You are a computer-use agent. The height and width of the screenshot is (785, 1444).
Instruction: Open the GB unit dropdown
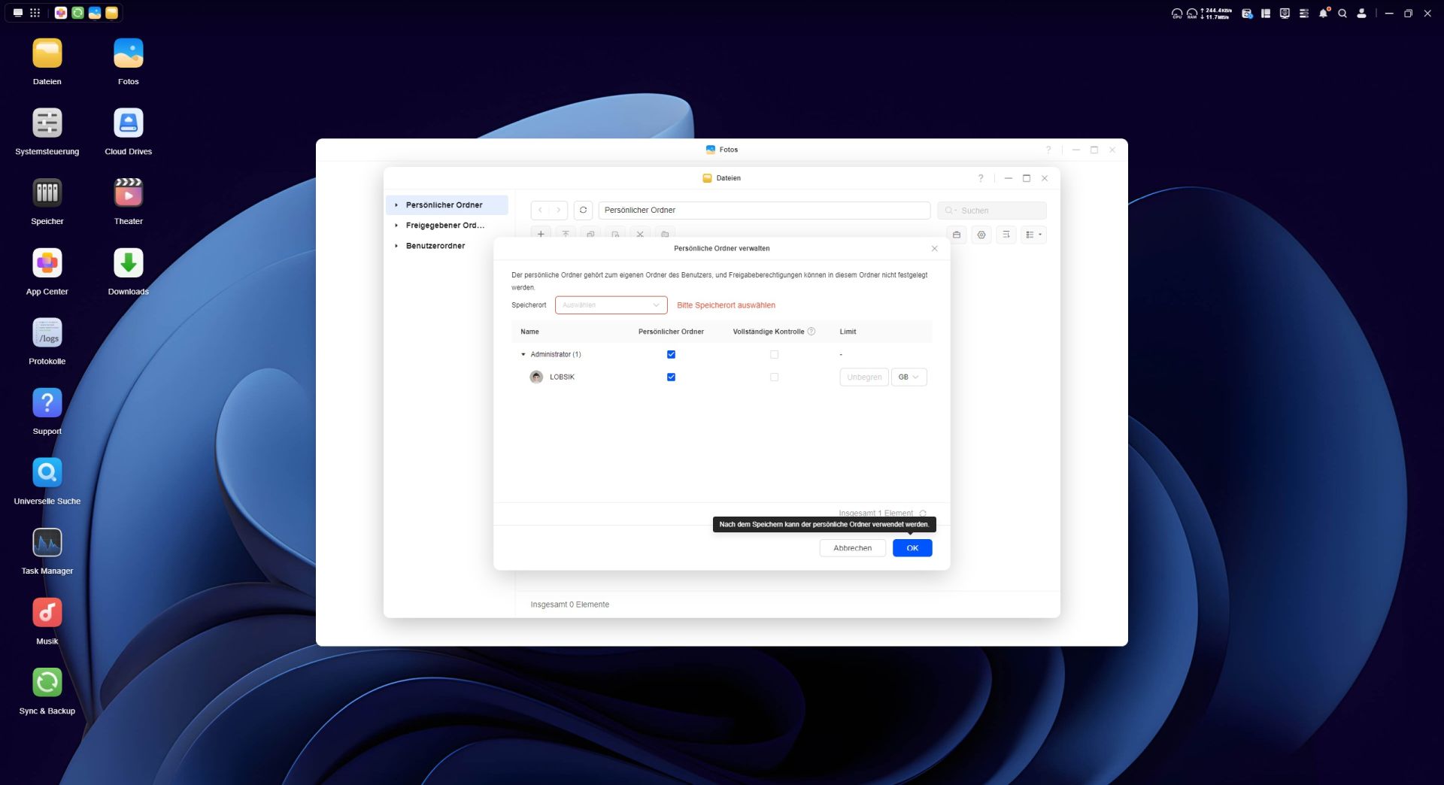[x=909, y=377]
